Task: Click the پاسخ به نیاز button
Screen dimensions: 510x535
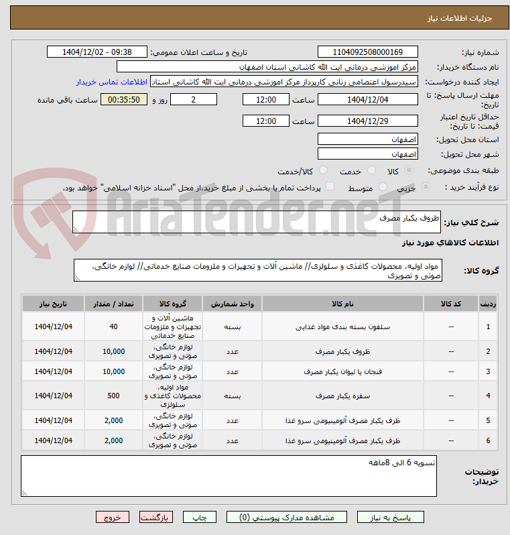Action: pos(390,518)
